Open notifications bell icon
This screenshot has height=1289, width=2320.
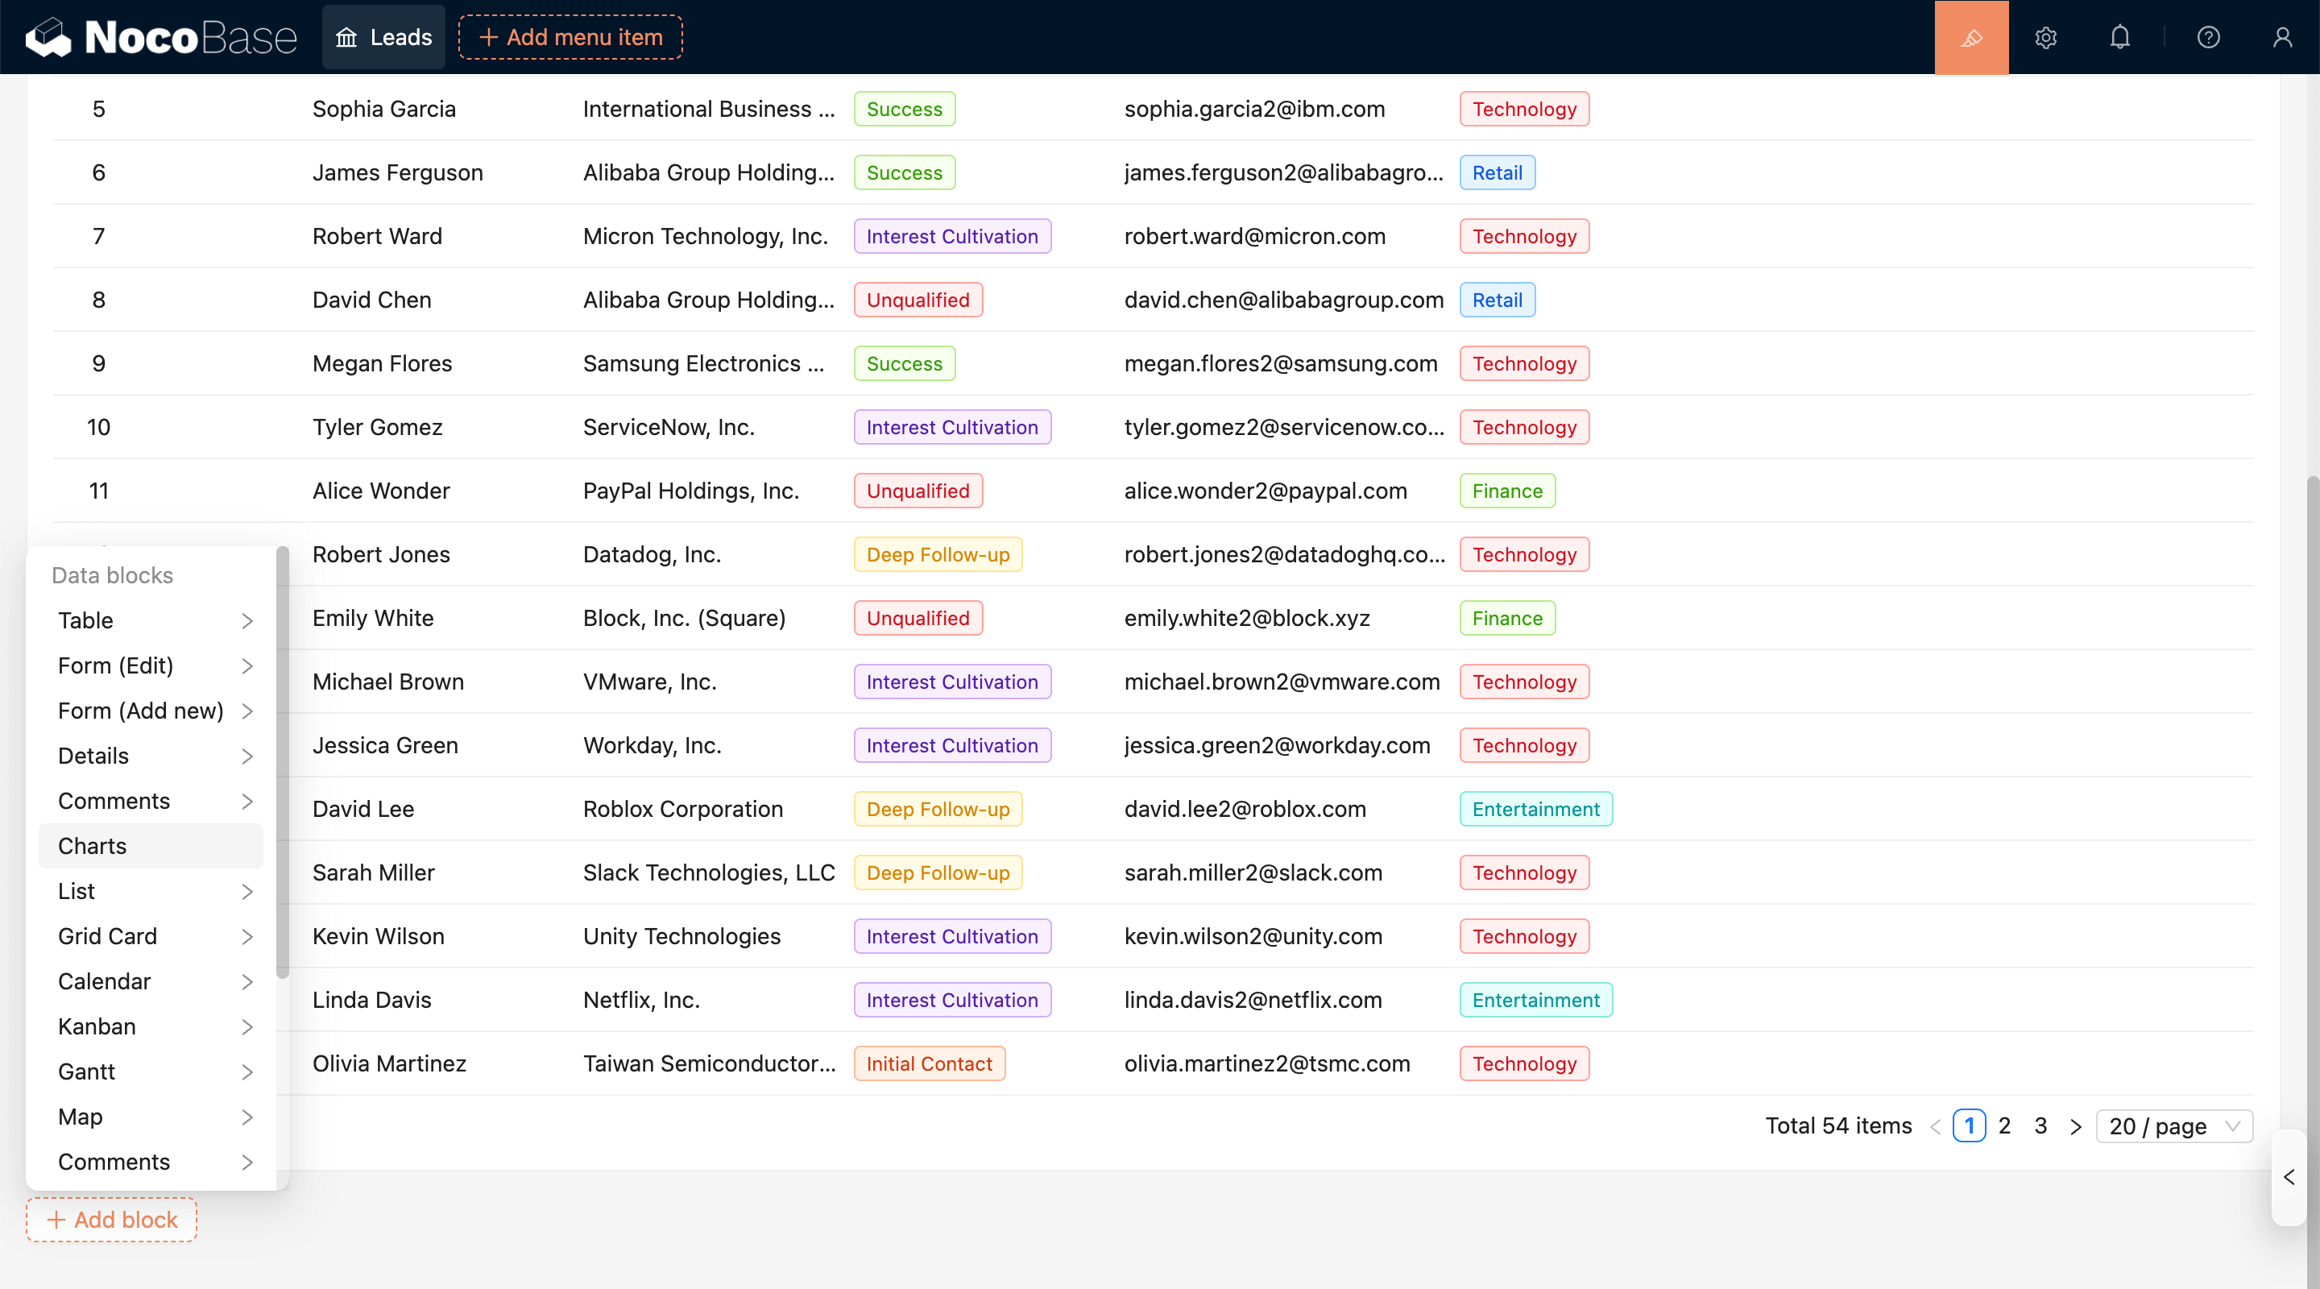pyautogui.click(x=2119, y=37)
